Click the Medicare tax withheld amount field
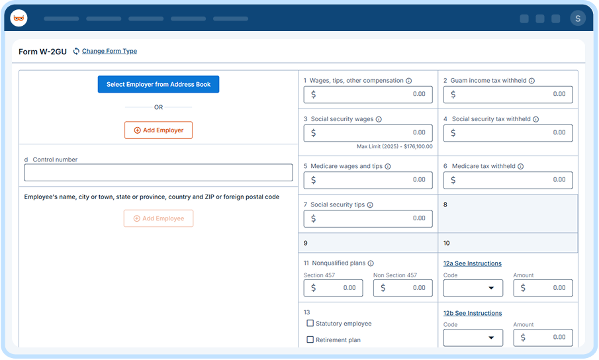 (x=508, y=180)
